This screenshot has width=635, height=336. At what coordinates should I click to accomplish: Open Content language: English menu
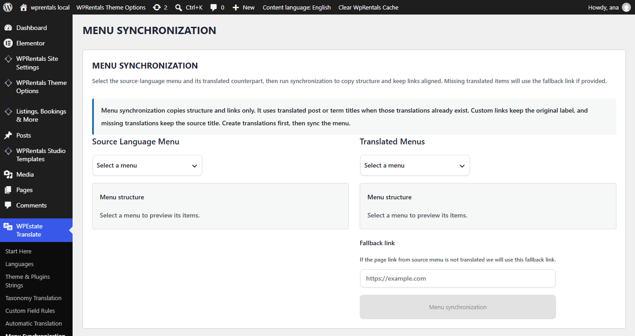[297, 7]
